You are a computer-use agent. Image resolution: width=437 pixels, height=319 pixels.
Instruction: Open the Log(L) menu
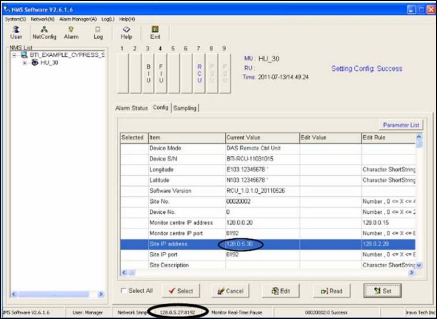[x=108, y=19]
